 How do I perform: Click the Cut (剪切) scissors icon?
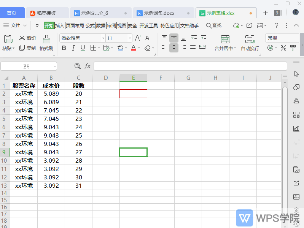coord(22,38)
